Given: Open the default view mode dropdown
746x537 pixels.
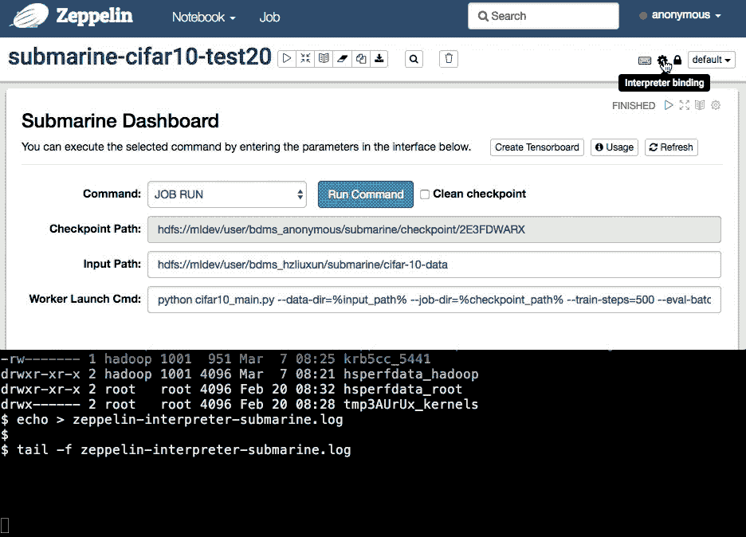Looking at the screenshot, I should [711, 60].
